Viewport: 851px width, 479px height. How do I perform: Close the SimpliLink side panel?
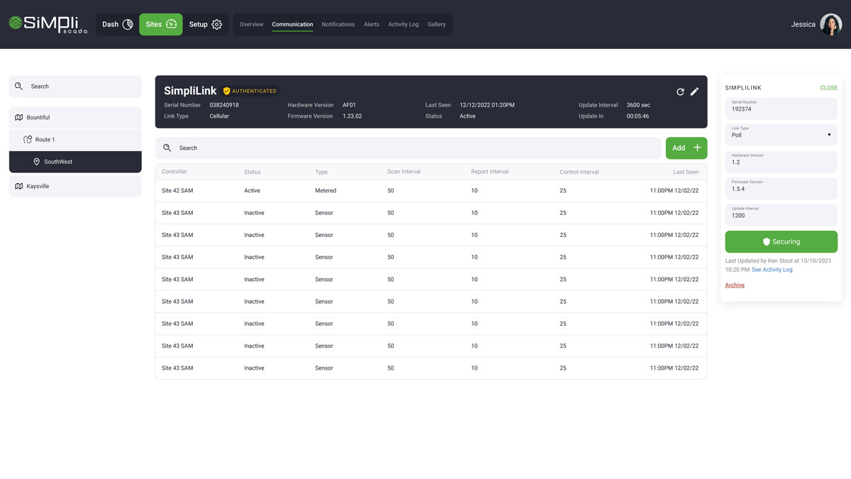tap(828, 88)
